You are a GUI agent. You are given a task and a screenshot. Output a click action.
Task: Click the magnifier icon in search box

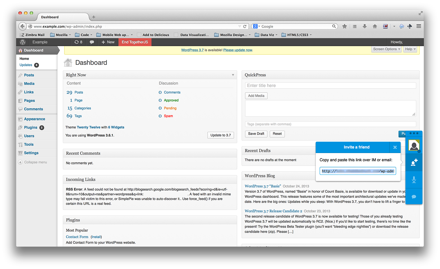coord(334,26)
